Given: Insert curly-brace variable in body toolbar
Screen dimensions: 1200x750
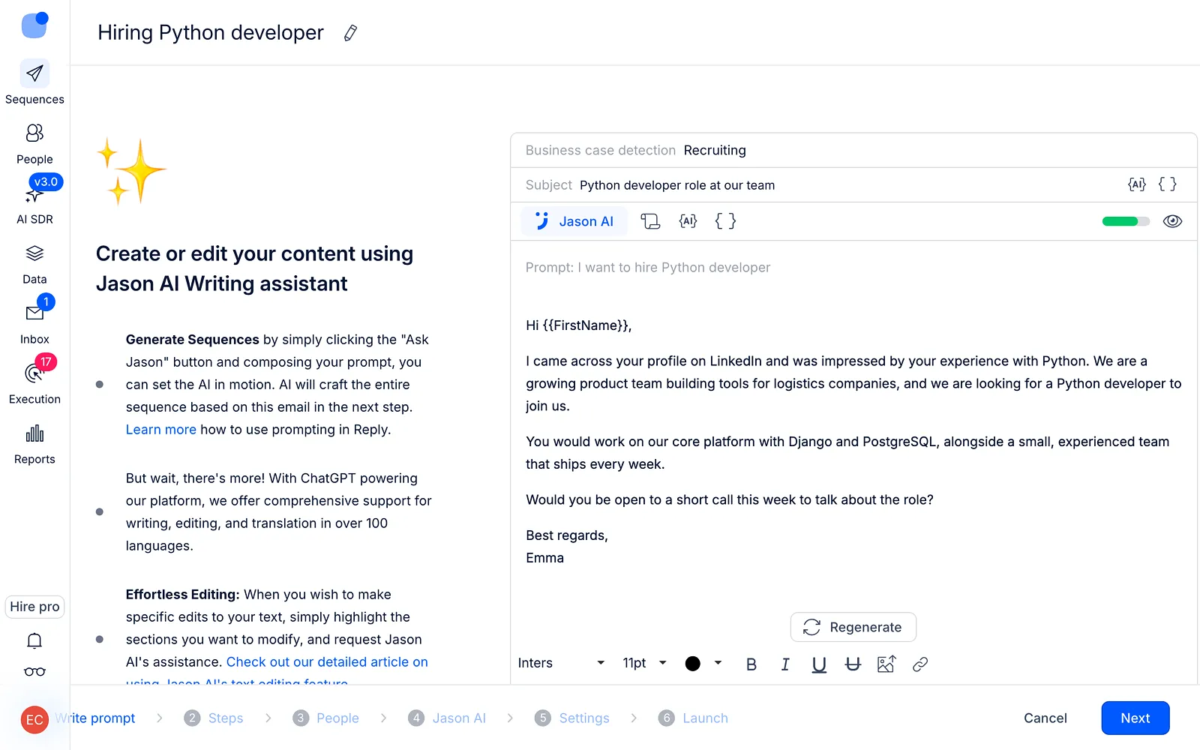Looking at the screenshot, I should [x=725, y=221].
